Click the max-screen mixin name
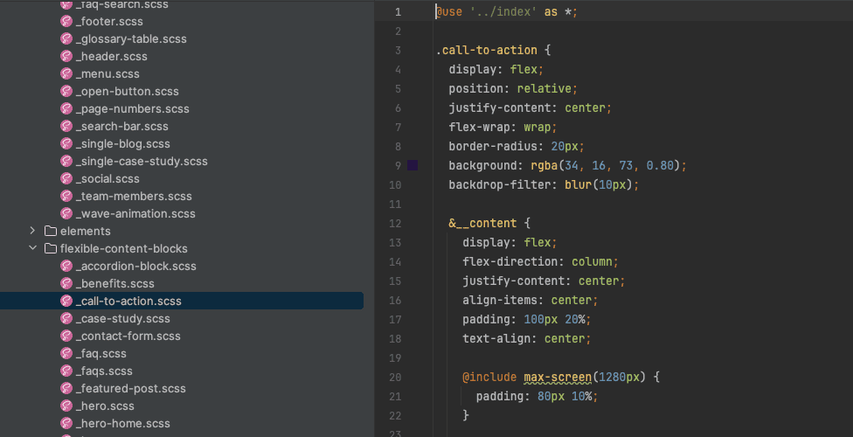Image resolution: width=853 pixels, height=437 pixels. pos(558,378)
